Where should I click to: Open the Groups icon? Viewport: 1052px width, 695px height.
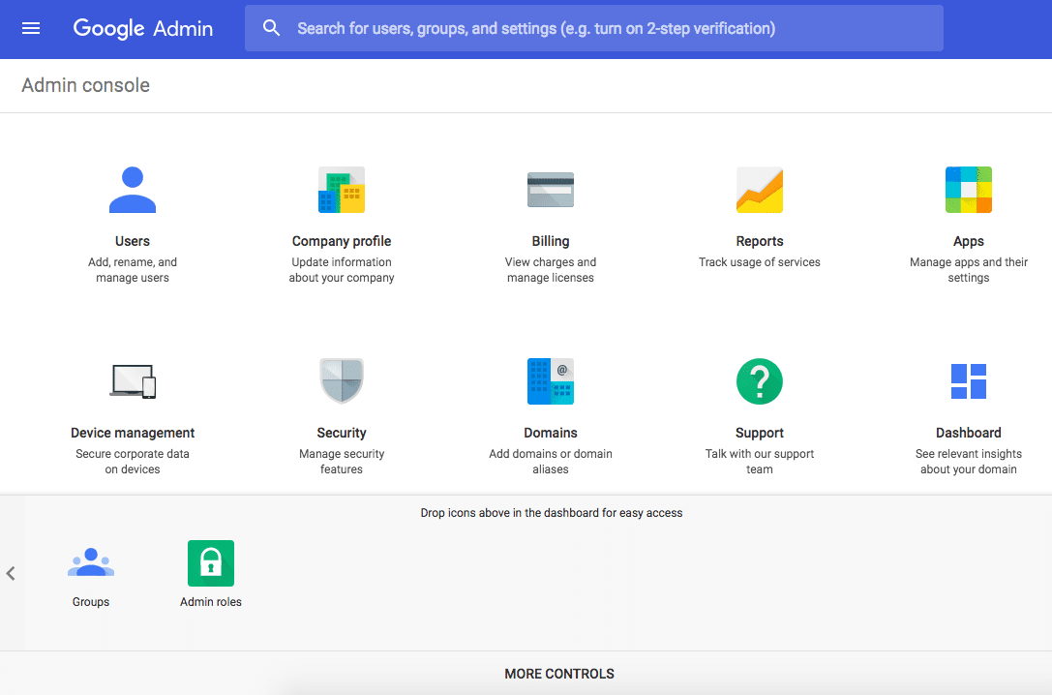pyautogui.click(x=90, y=562)
